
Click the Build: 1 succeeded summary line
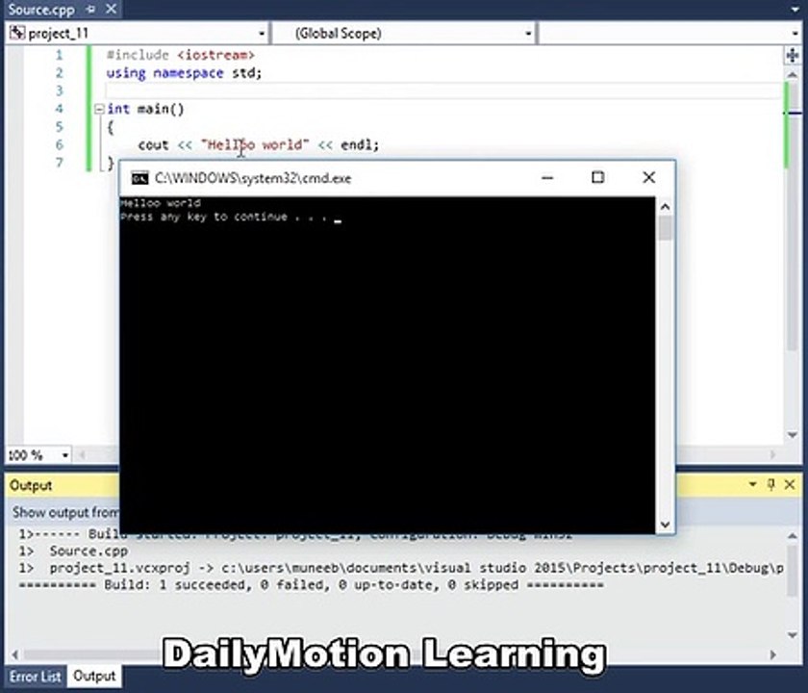pyautogui.click(x=312, y=585)
